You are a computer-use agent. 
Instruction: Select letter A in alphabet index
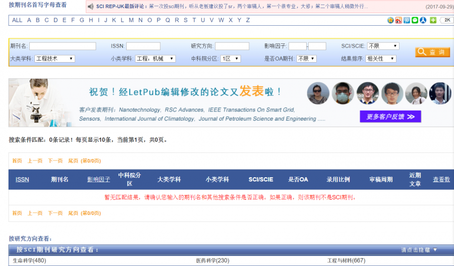(x=29, y=20)
